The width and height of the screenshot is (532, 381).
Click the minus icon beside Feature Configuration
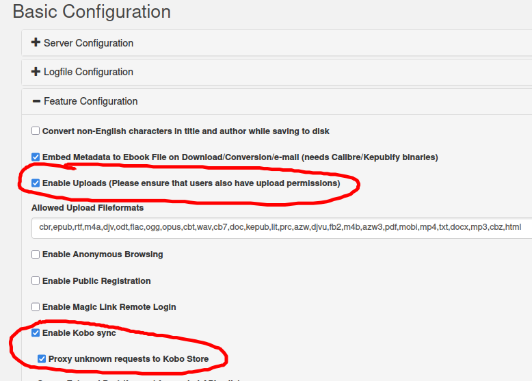coord(36,101)
